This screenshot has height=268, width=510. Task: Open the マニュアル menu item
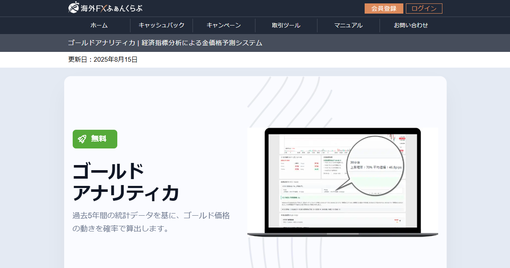348,25
